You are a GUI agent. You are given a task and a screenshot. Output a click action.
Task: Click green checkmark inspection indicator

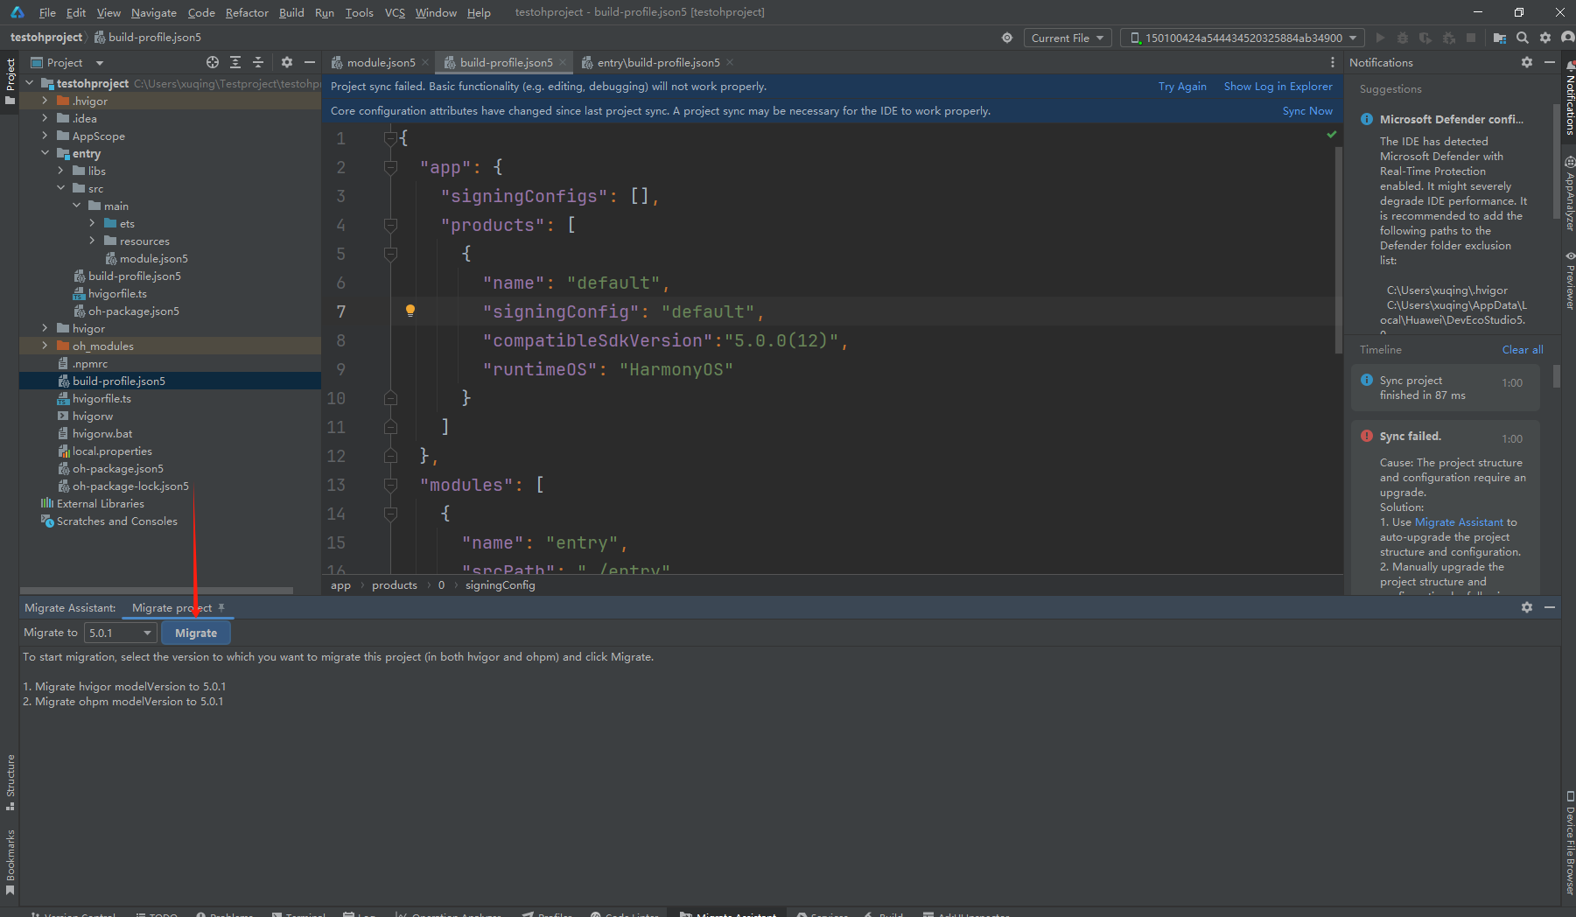pyautogui.click(x=1331, y=135)
